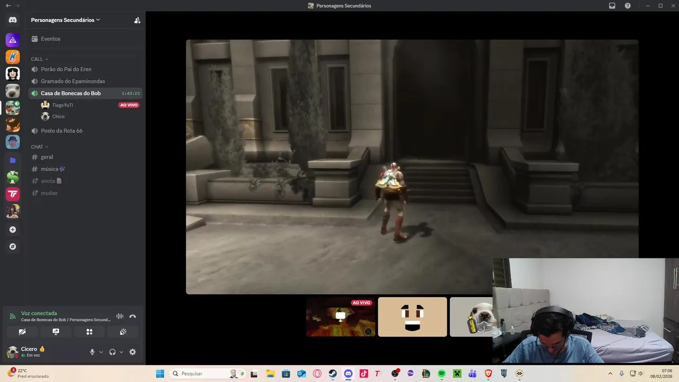
Task: Open the green dollar sign server icon
Action: coord(13,177)
